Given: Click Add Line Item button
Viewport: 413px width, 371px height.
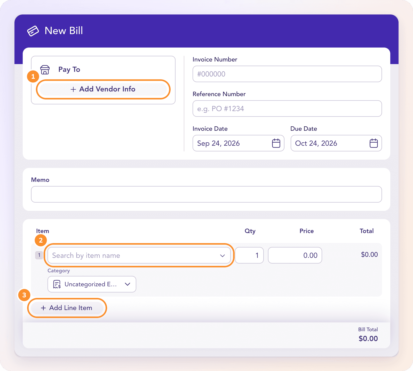Looking at the screenshot, I should coord(67,308).
